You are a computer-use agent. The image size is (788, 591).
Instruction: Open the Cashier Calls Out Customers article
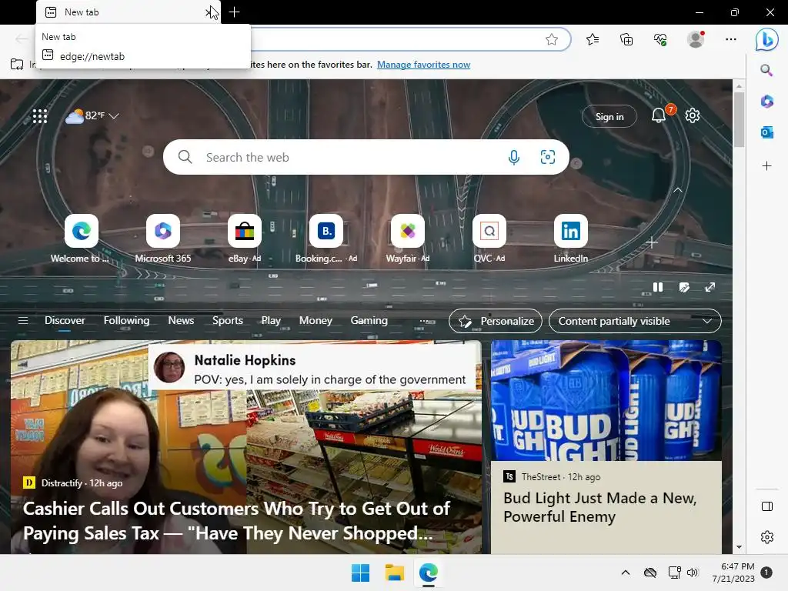[237, 521]
